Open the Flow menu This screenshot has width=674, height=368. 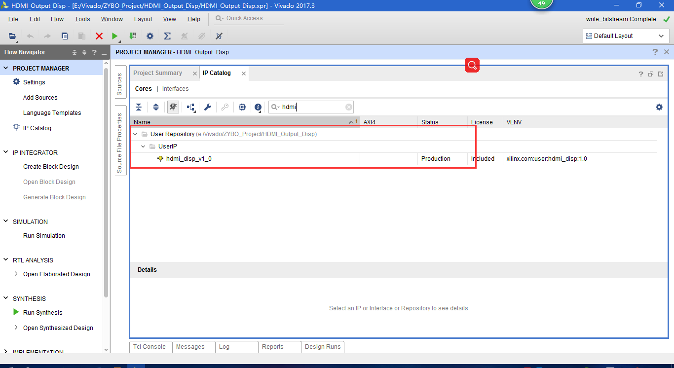click(57, 19)
